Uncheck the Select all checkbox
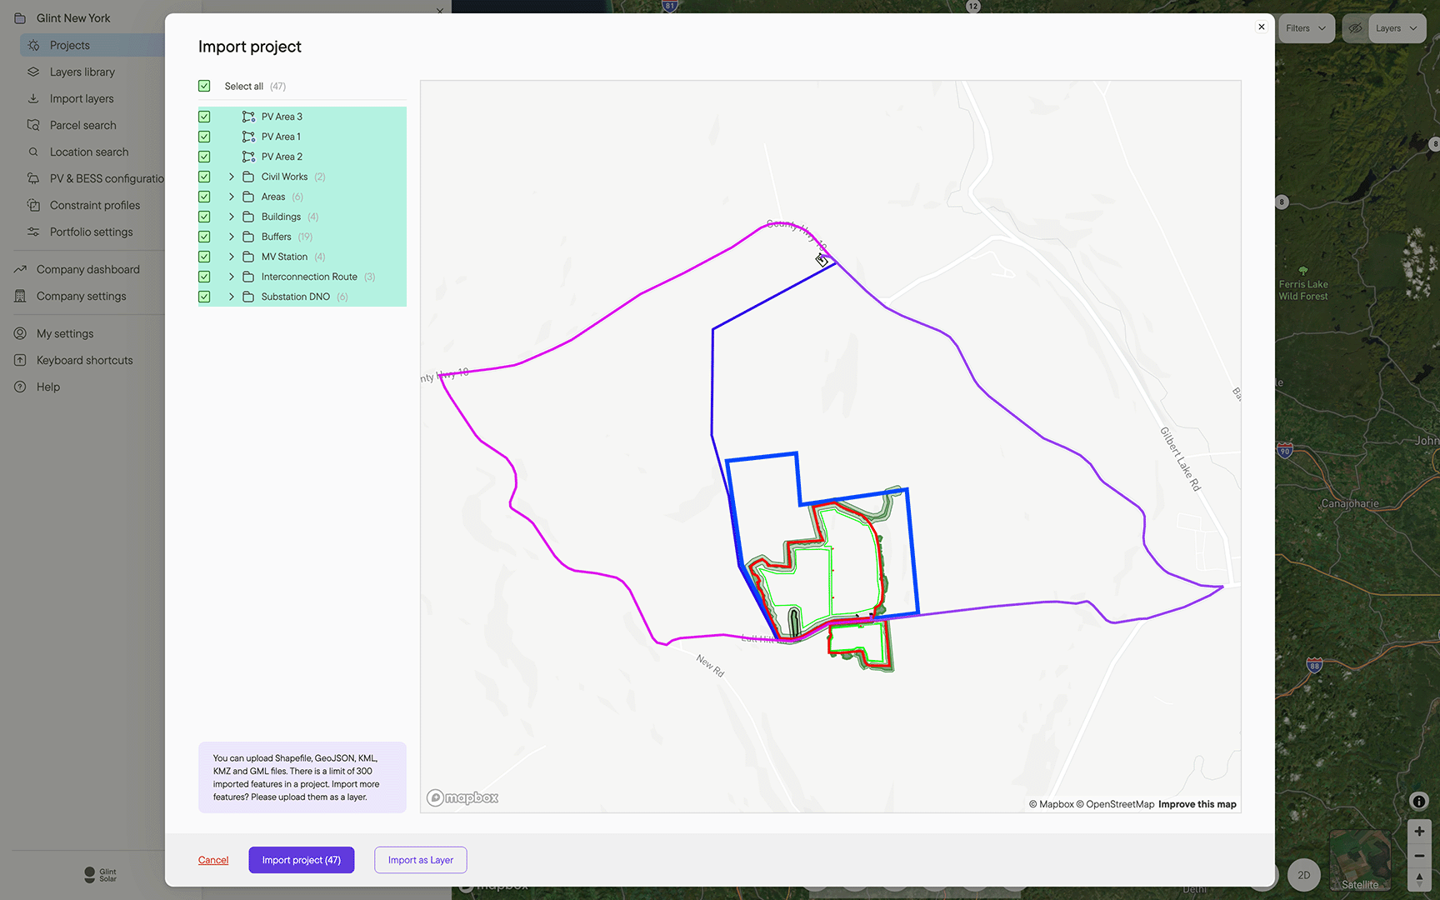Viewport: 1440px width, 900px height. pyautogui.click(x=204, y=86)
